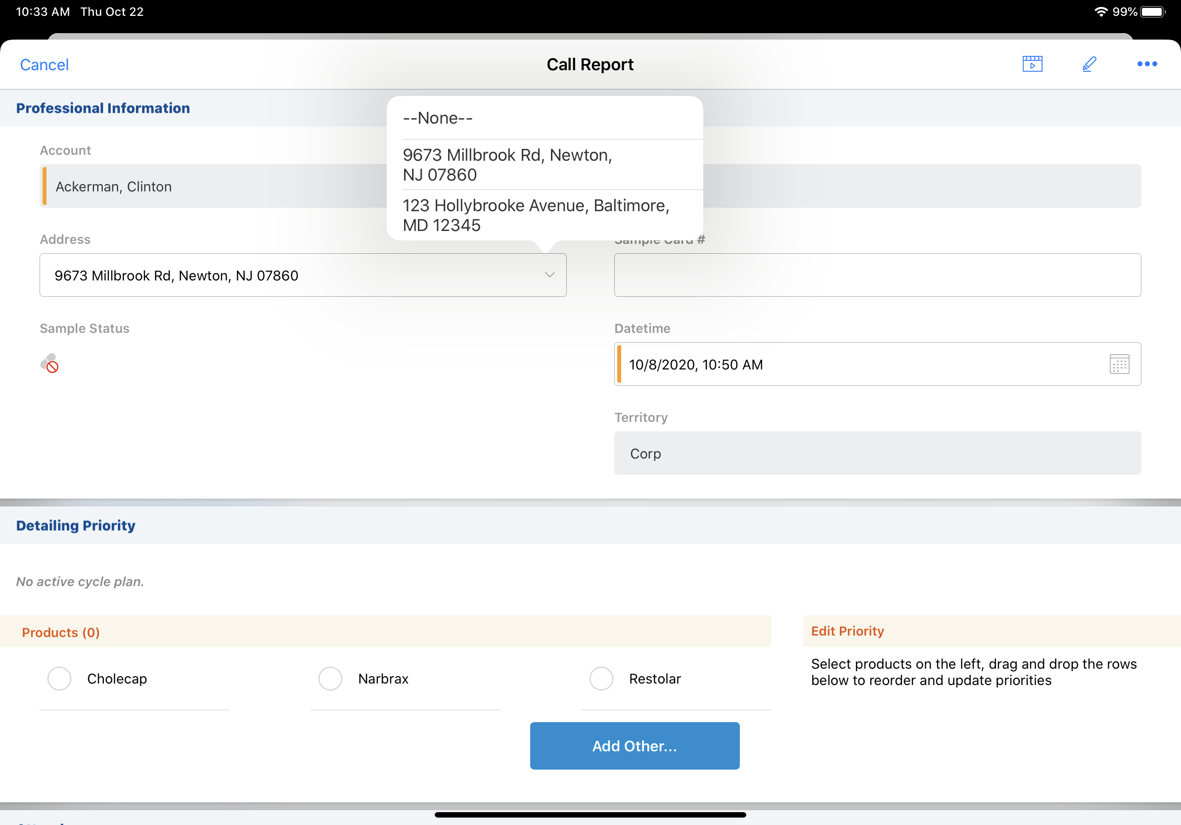
Task: Tap the sample status pill icon
Action: [49, 363]
